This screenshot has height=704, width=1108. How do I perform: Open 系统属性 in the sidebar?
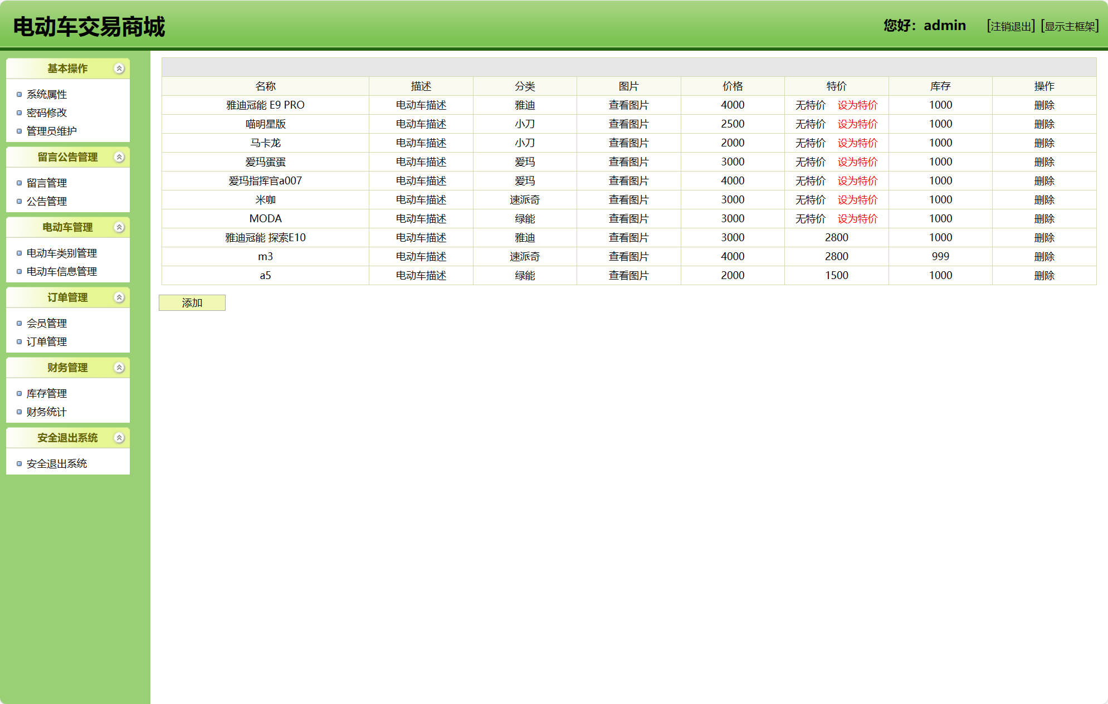coord(47,94)
